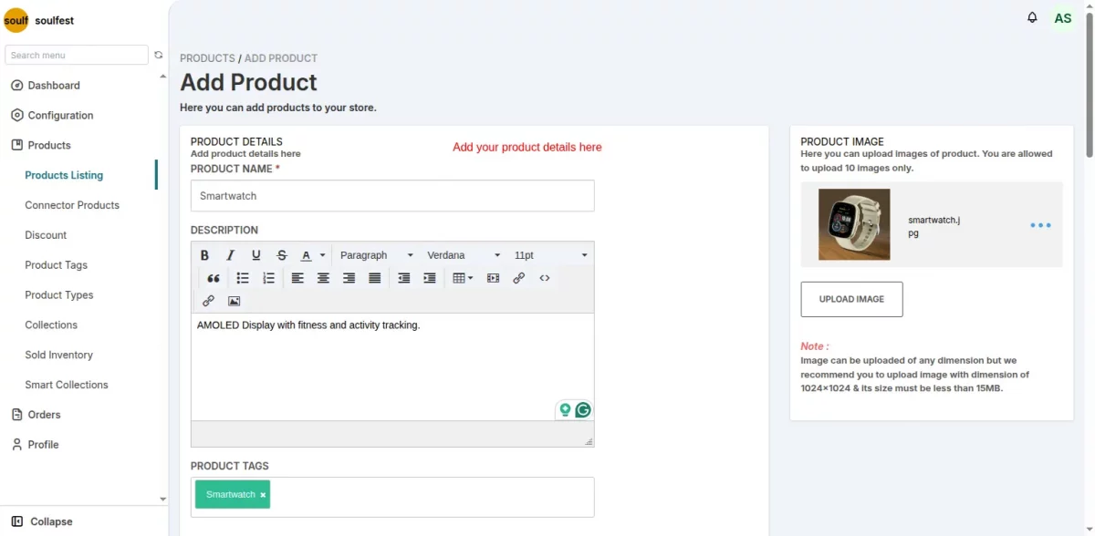Open the insert table dropdown

tap(463, 278)
